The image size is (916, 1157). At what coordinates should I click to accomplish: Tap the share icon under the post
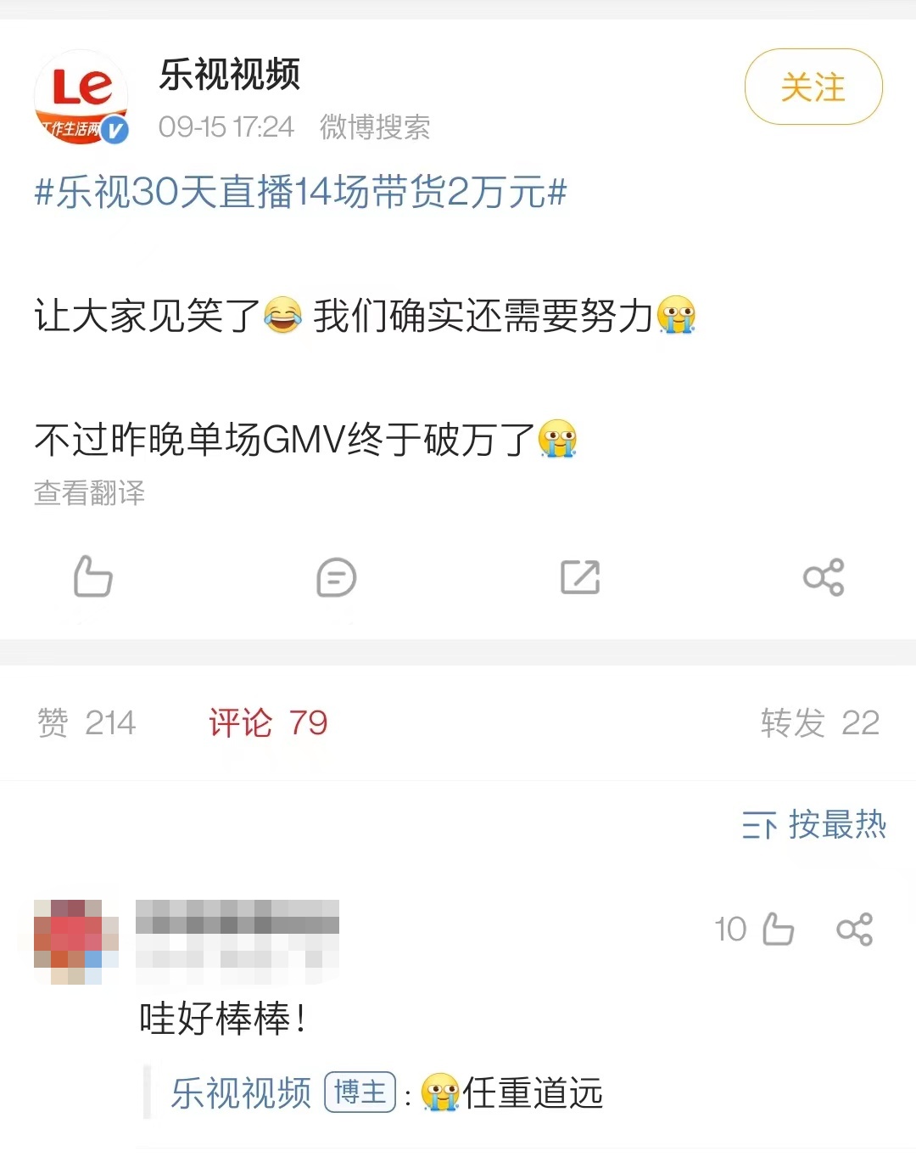click(824, 577)
